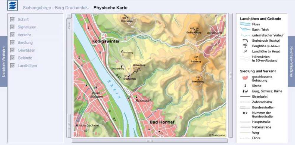
Task: Click the Burg, Schloss; Ruine legend symbol
Action: 245,91
